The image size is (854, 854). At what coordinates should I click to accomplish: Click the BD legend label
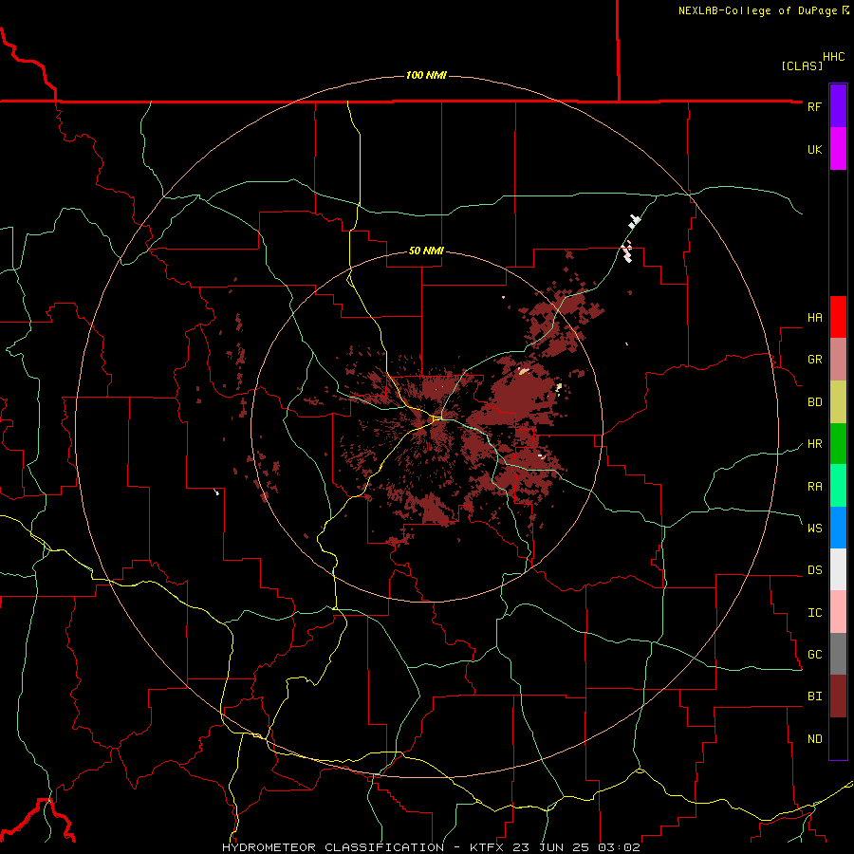point(814,402)
